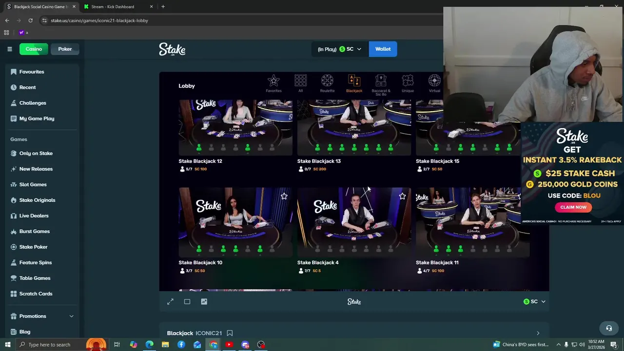The height and width of the screenshot is (351, 624).
Task: Select the Baccarat & Sic Bo category
Action: coord(381,85)
